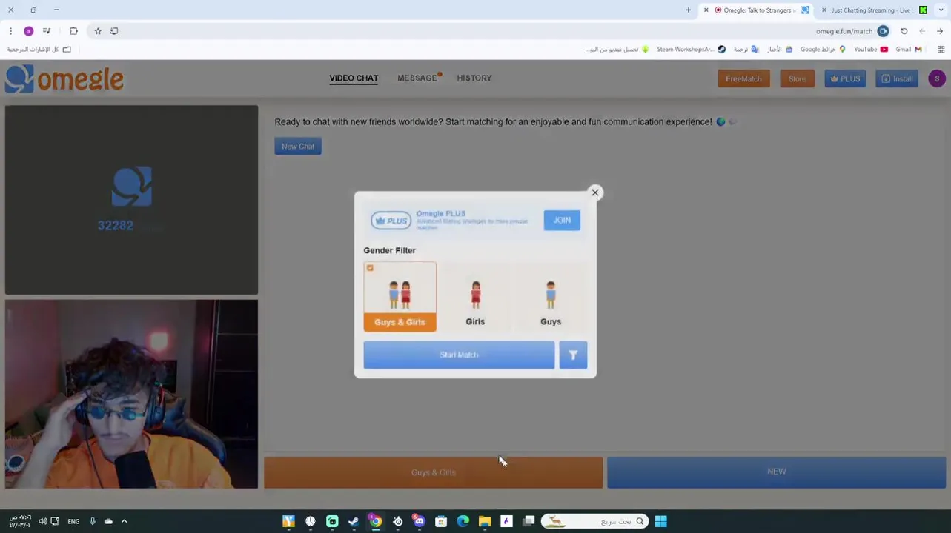The image size is (951, 533).
Task: Open a new browser tab
Action: point(688,10)
